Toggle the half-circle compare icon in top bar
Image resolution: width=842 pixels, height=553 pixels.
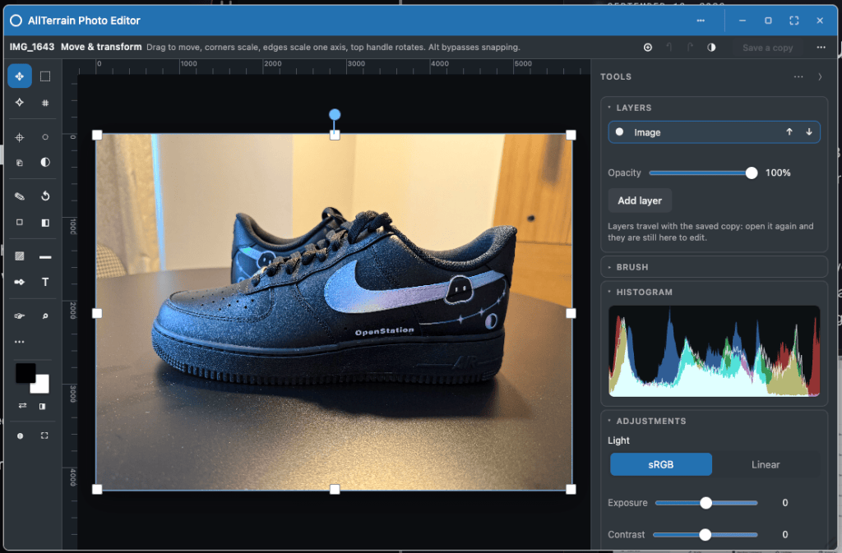(711, 47)
